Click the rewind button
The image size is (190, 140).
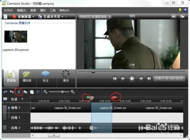coord(123,79)
